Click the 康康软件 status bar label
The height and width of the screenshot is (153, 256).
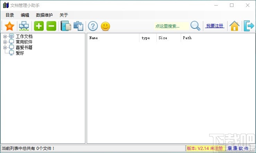point(238,148)
